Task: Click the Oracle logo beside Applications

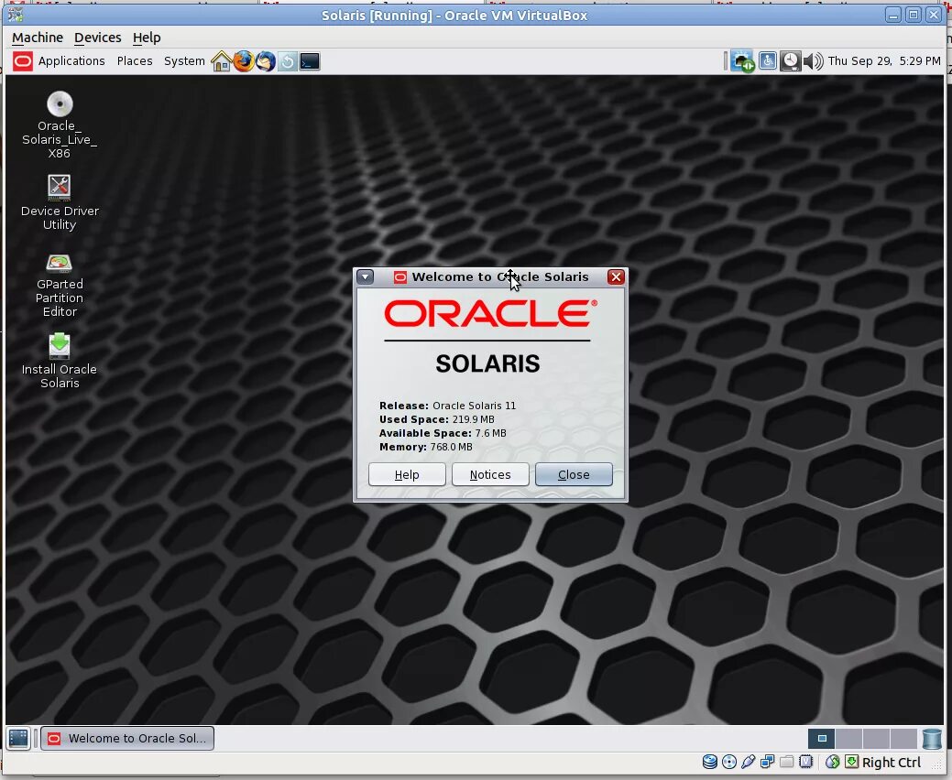Action: [23, 61]
